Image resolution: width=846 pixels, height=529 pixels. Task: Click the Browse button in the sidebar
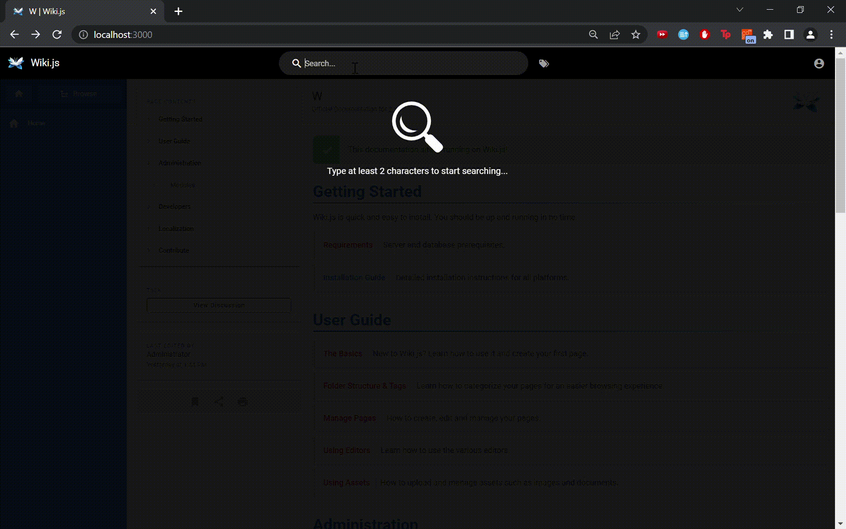point(79,94)
